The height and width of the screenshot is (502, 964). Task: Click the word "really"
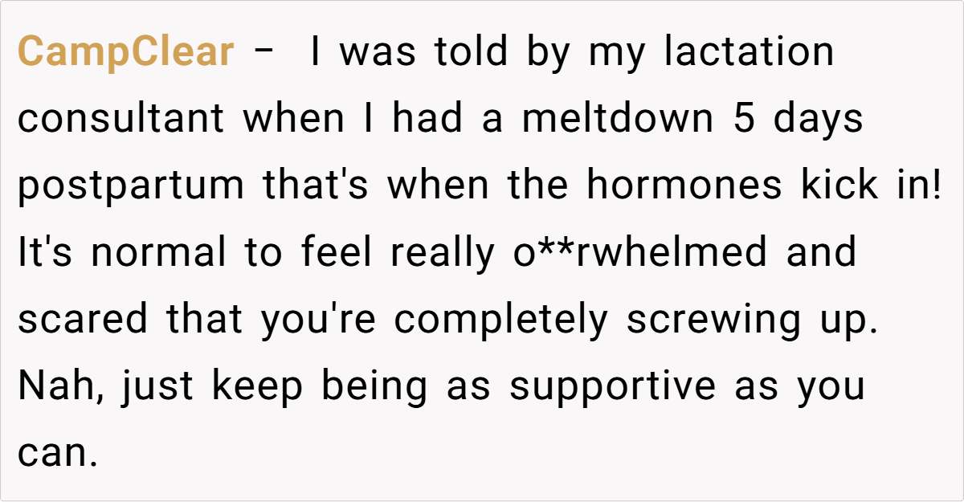pyautogui.click(x=443, y=253)
